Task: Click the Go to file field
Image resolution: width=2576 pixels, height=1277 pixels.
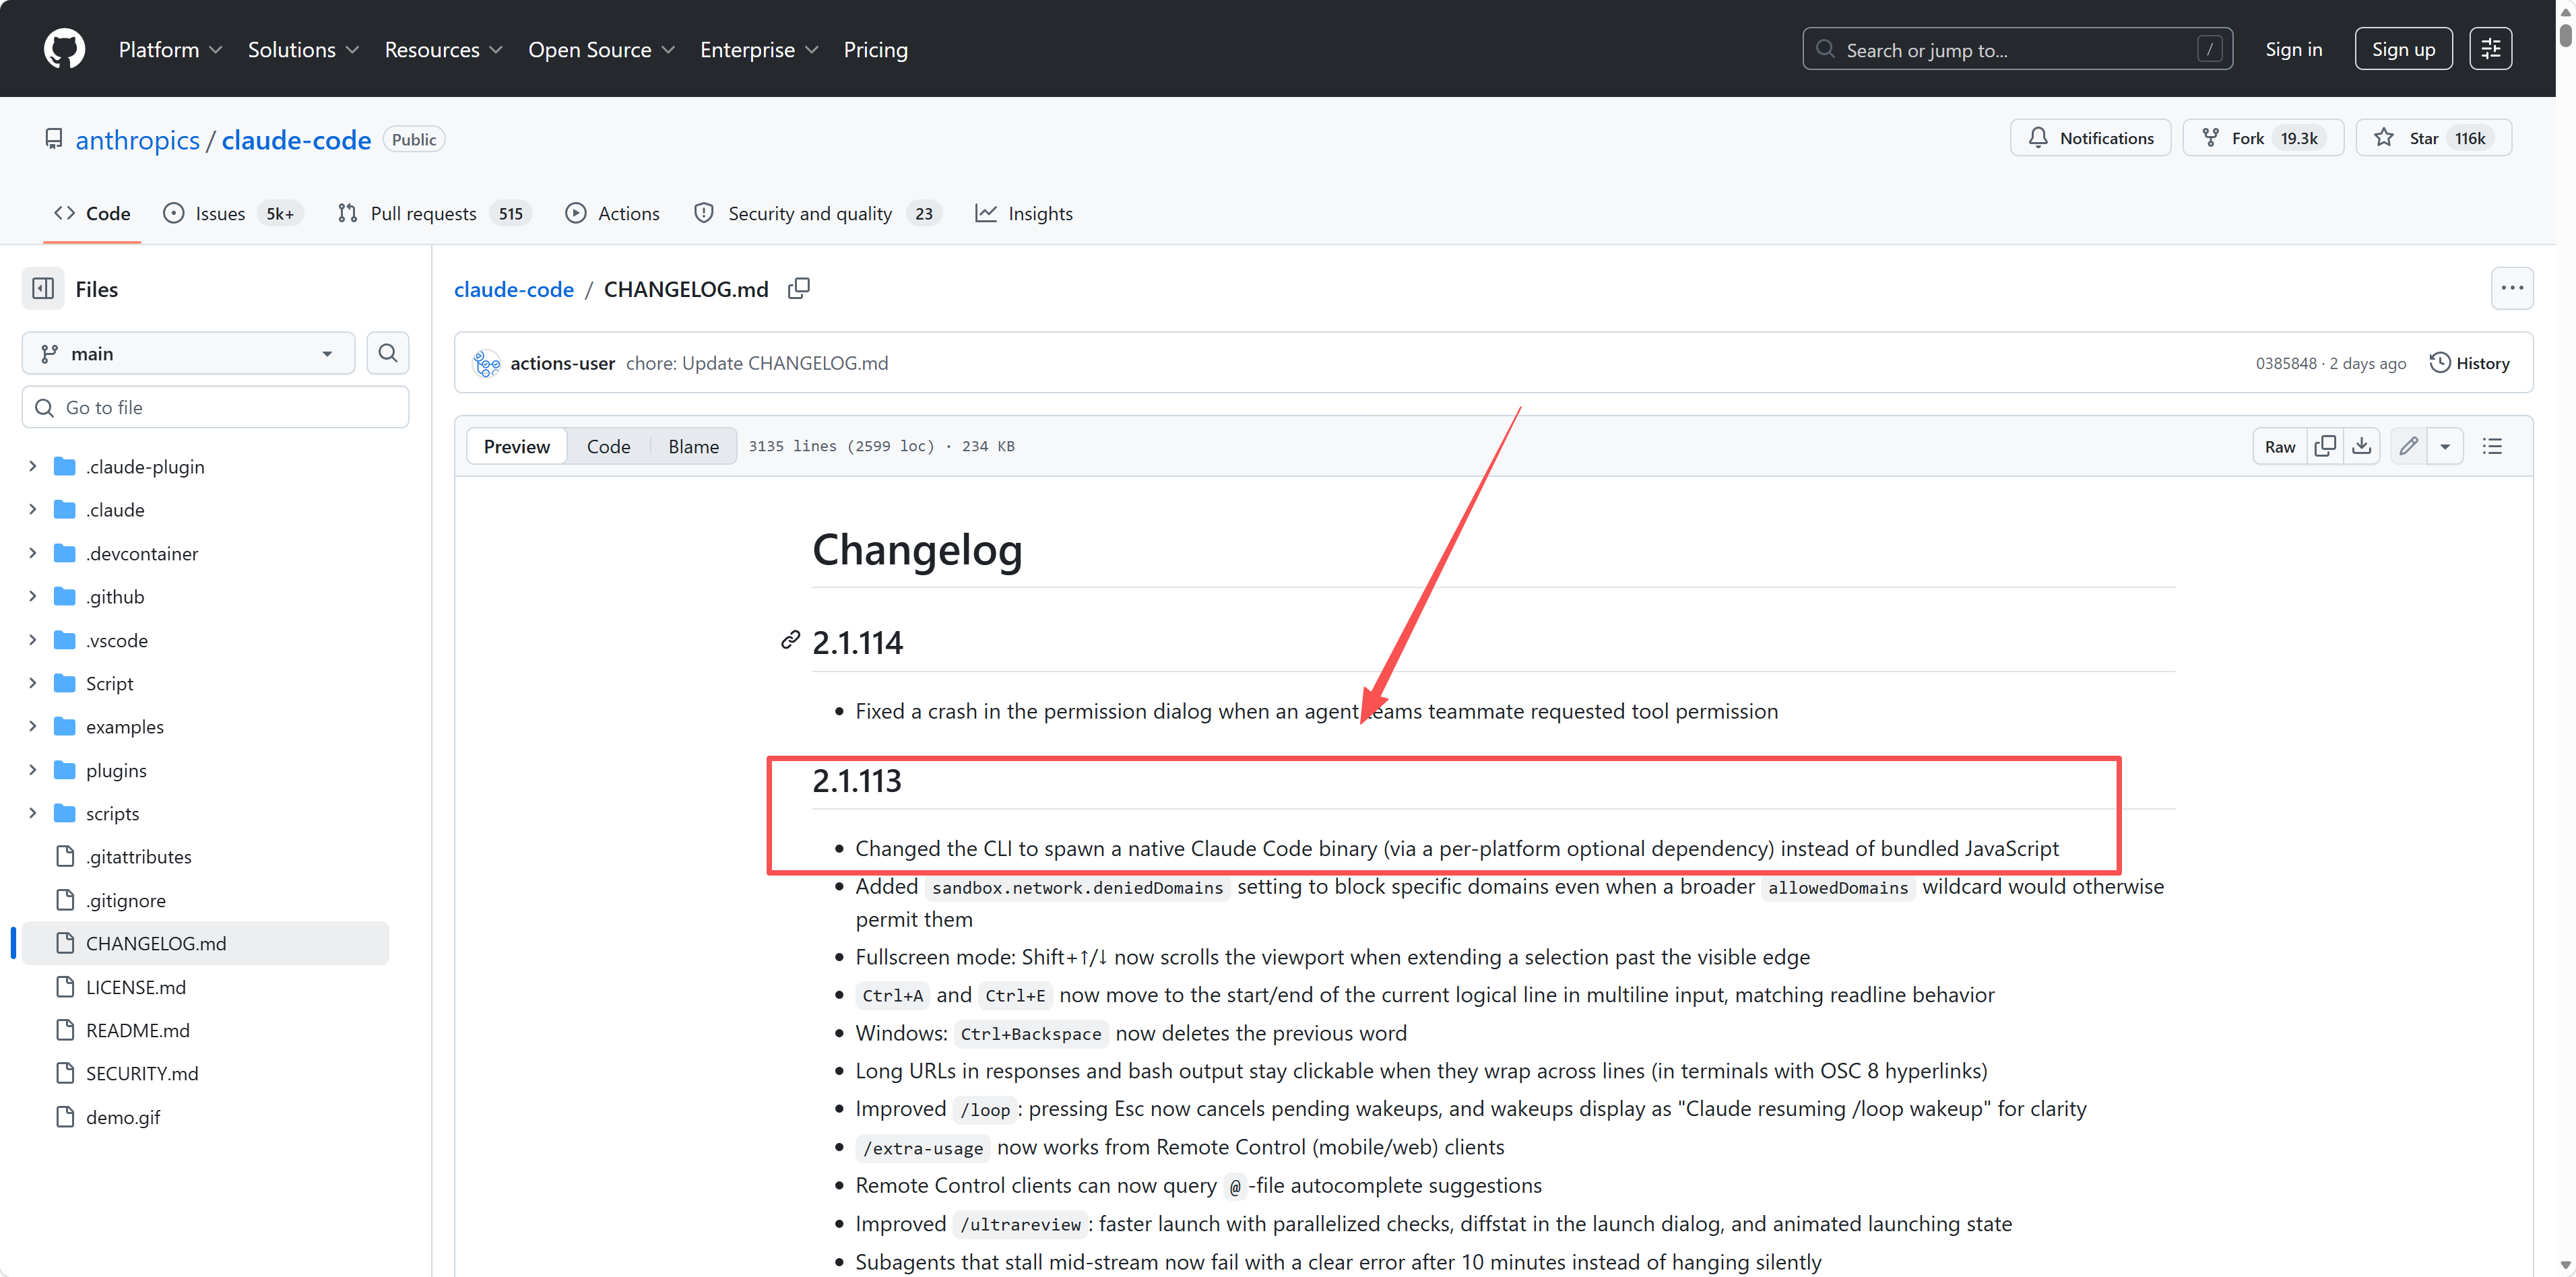Action: tap(215, 407)
